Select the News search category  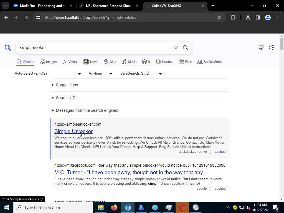(x=91, y=62)
